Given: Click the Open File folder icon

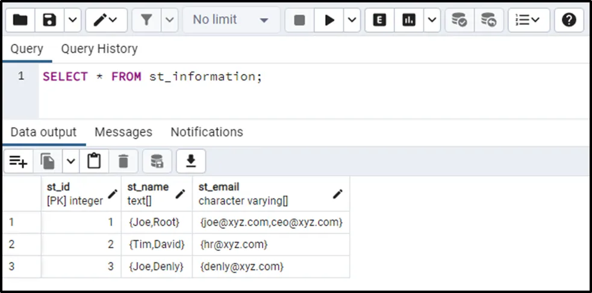Looking at the screenshot, I should tap(20, 20).
